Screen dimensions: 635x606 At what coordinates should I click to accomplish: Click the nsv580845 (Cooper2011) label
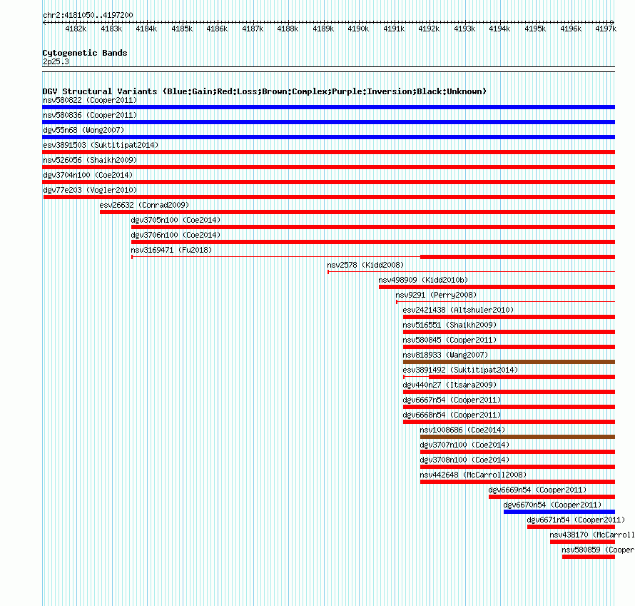click(449, 340)
